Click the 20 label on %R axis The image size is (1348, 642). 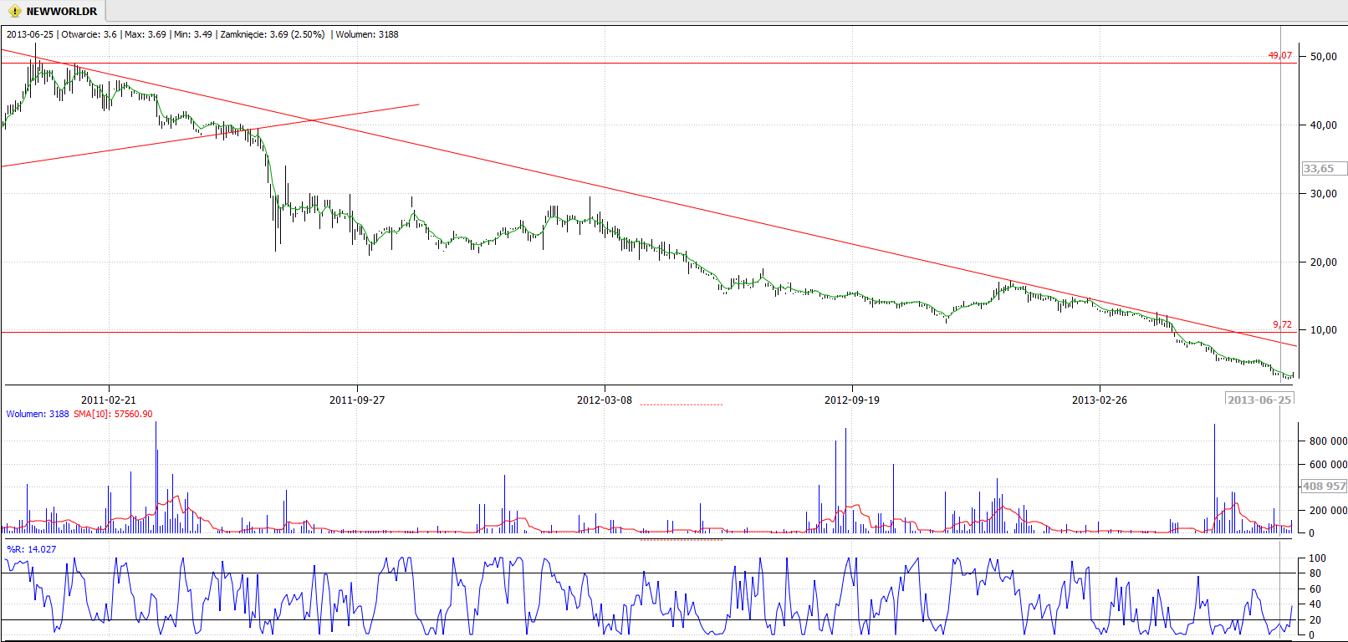[x=1315, y=619]
